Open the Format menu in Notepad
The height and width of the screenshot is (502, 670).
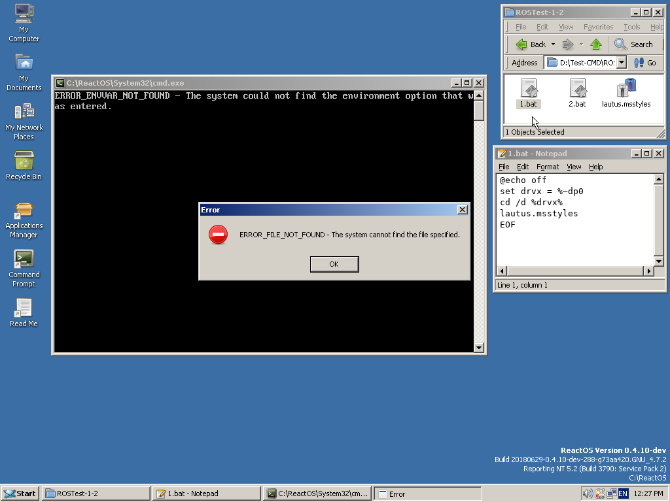point(548,167)
